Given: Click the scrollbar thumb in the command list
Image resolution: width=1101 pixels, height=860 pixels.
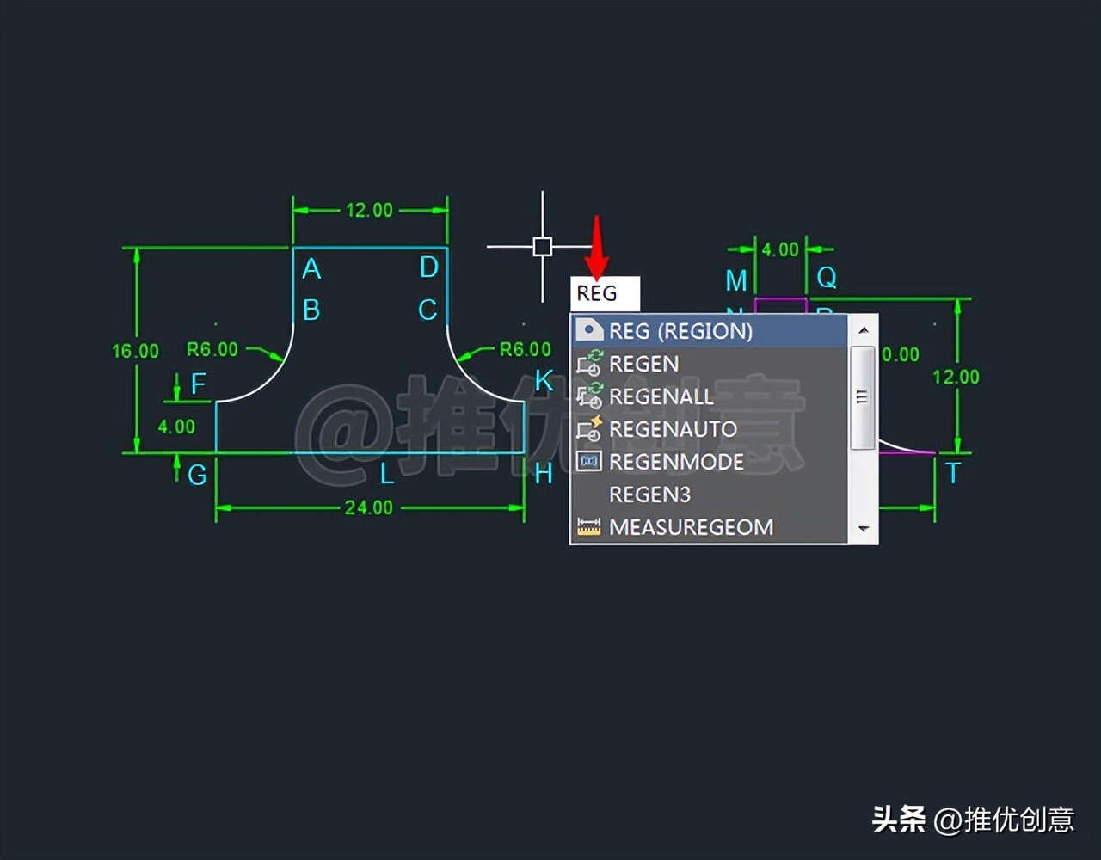Looking at the screenshot, I should [x=861, y=396].
